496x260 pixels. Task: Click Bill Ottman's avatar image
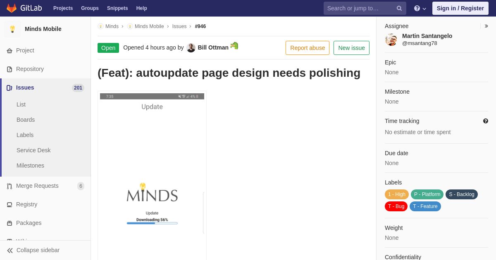[x=191, y=48]
